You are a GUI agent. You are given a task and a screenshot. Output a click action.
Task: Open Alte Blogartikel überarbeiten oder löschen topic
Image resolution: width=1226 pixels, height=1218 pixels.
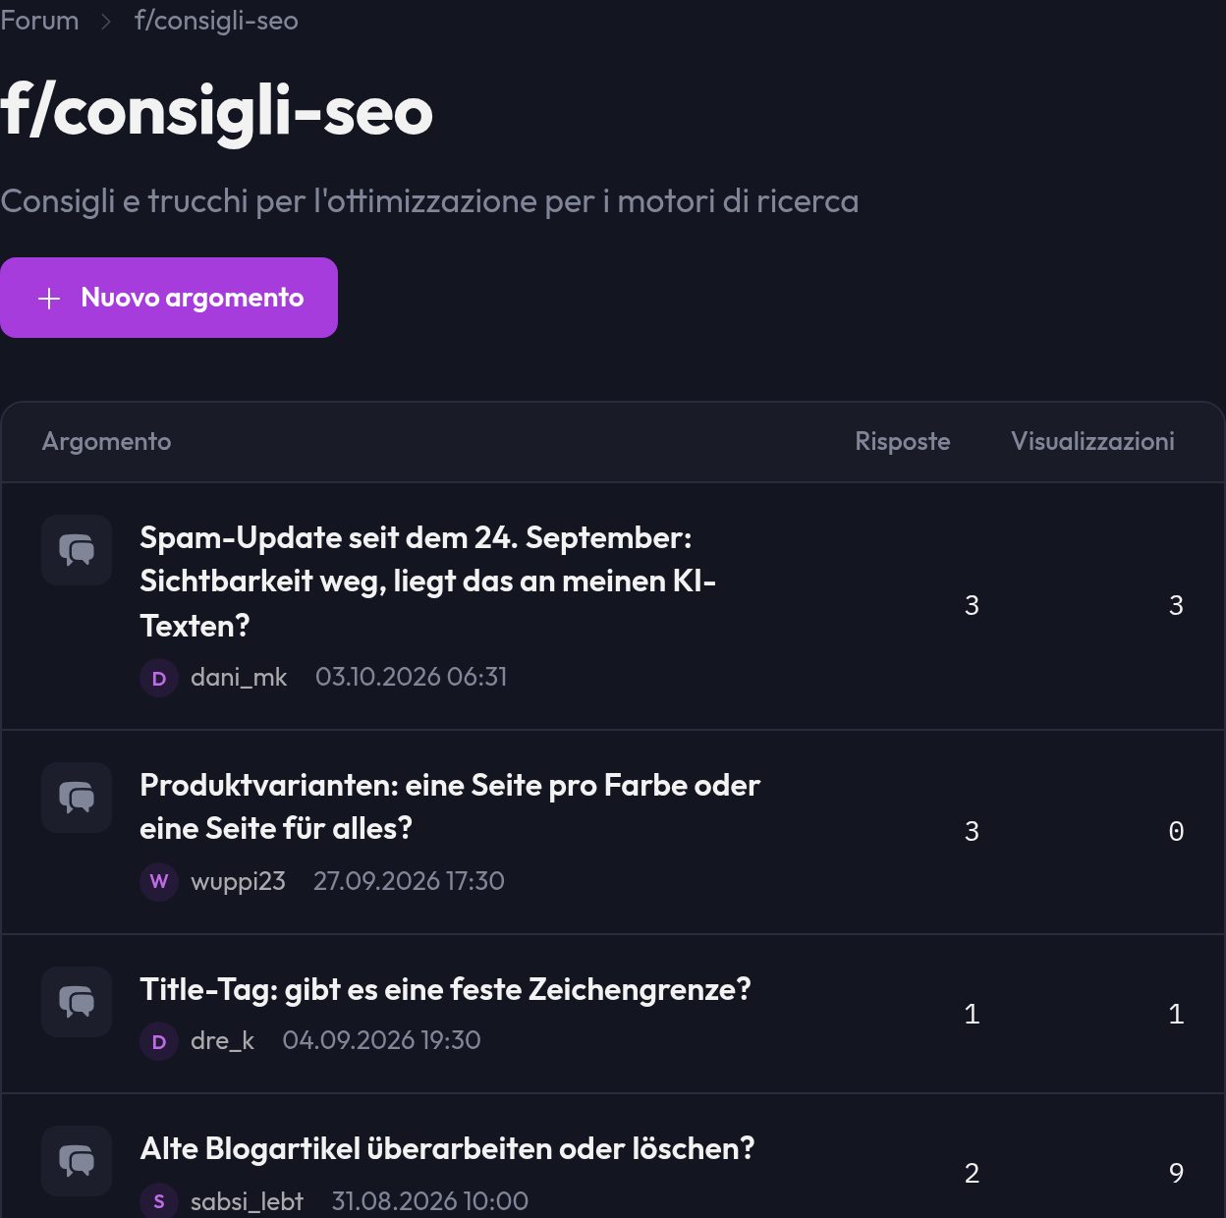pyautogui.click(x=447, y=1148)
